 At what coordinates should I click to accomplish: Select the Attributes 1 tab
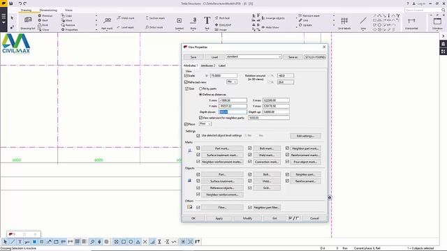pyautogui.click(x=191, y=66)
